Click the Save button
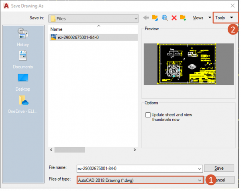This screenshot has width=241, height=191. tap(219, 168)
